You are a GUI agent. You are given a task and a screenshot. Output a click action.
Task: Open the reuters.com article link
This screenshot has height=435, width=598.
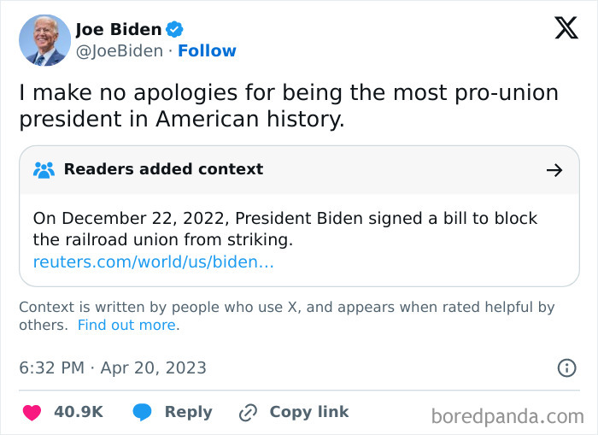click(154, 262)
